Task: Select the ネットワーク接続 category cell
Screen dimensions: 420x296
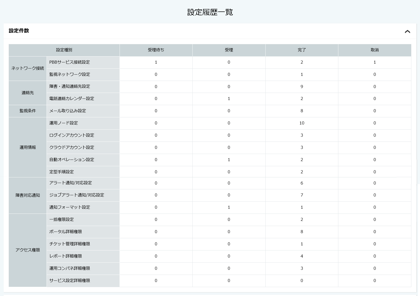Action: [28, 68]
